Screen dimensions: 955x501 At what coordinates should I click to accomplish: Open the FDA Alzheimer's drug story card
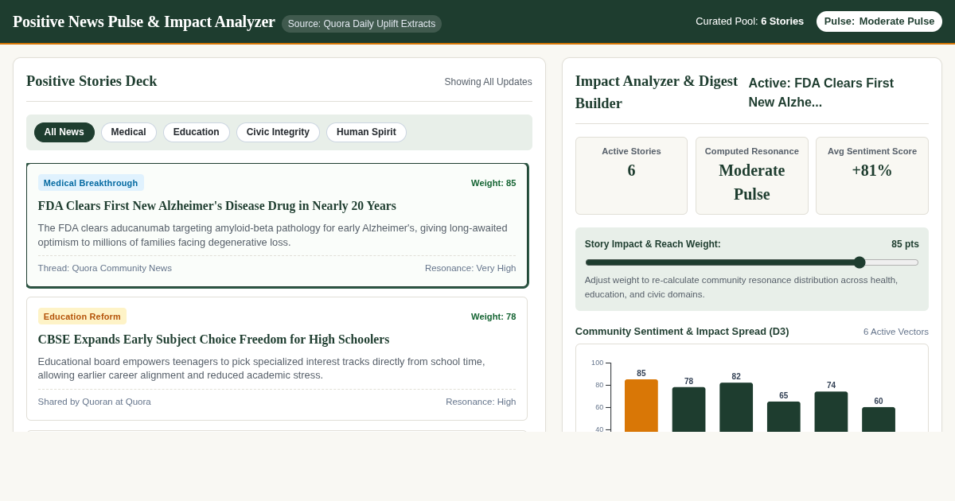tap(277, 226)
